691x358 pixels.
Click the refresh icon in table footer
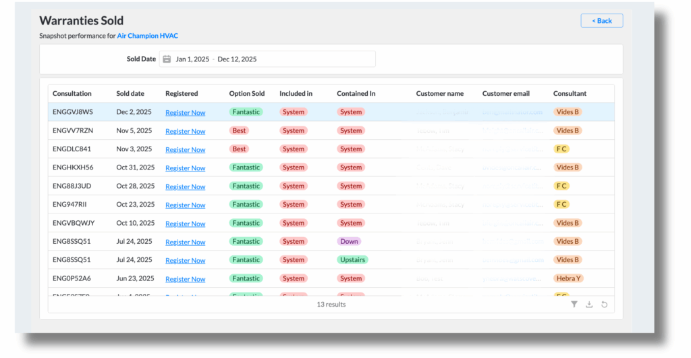pyautogui.click(x=604, y=305)
